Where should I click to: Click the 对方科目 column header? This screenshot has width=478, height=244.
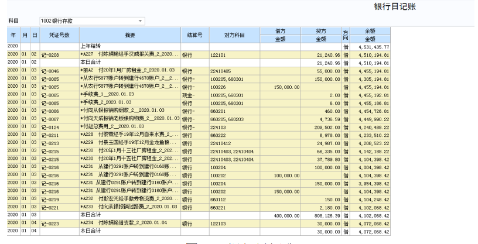(x=234, y=35)
